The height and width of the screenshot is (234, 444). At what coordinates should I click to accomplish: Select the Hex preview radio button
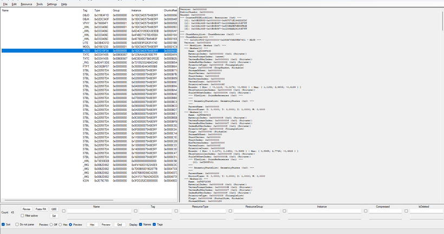tap(60, 225)
